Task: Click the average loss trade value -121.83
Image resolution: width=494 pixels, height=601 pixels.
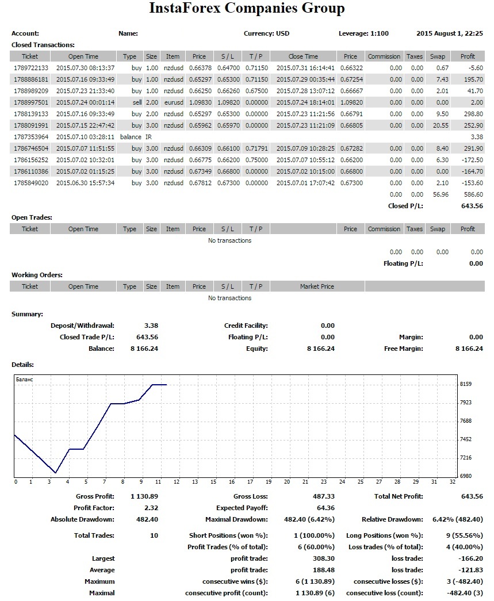Action: 470,570
